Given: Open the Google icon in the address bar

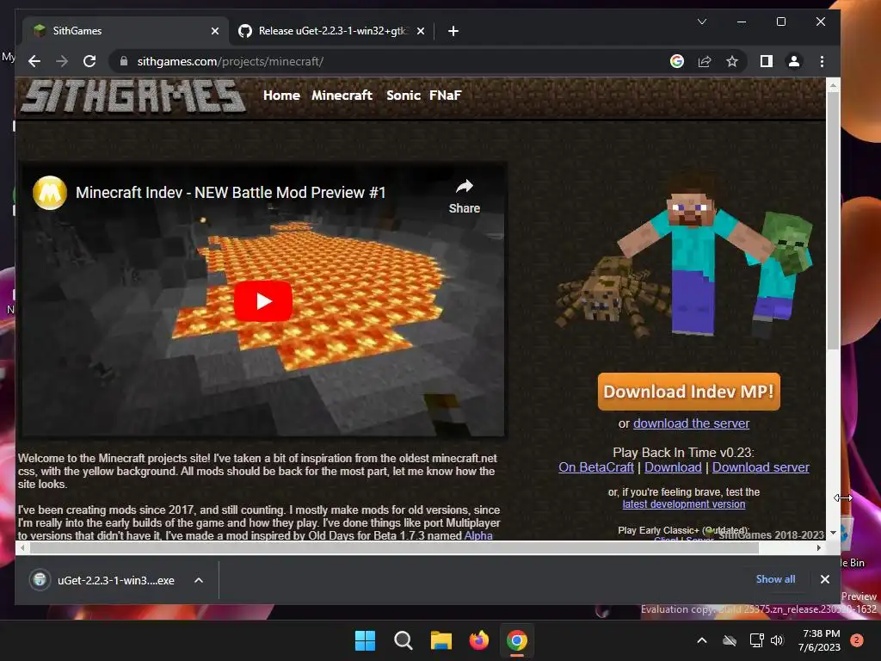Looking at the screenshot, I should (677, 61).
